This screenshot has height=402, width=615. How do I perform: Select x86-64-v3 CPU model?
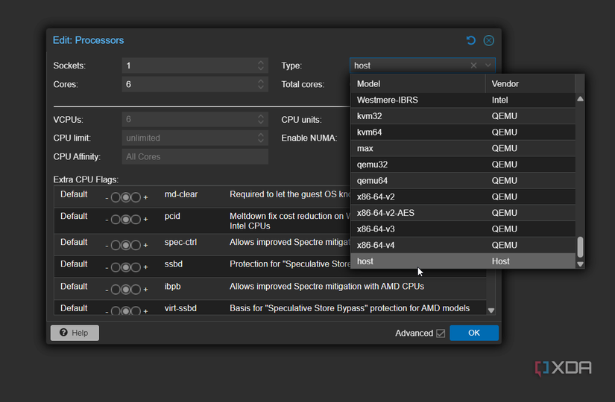tap(463, 229)
